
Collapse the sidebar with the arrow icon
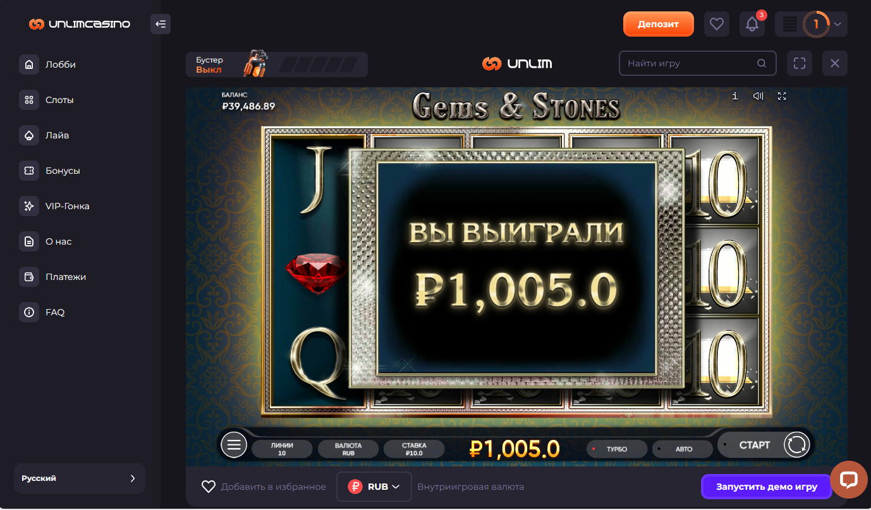coord(161,24)
